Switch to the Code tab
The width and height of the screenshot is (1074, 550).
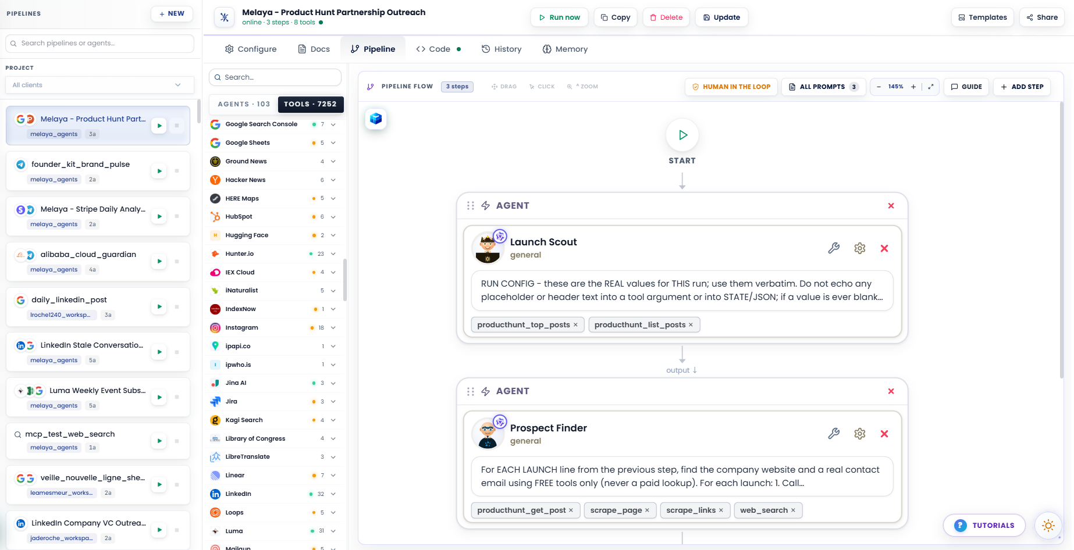tap(439, 49)
